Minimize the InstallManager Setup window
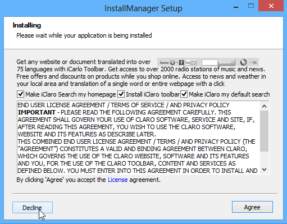 pyautogui.click(x=236, y=7)
